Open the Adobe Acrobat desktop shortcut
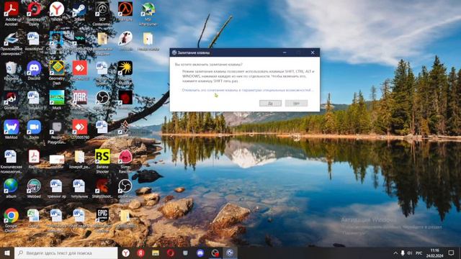Viewport: 461px width, 259px height. pyautogui.click(x=12, y=13)
